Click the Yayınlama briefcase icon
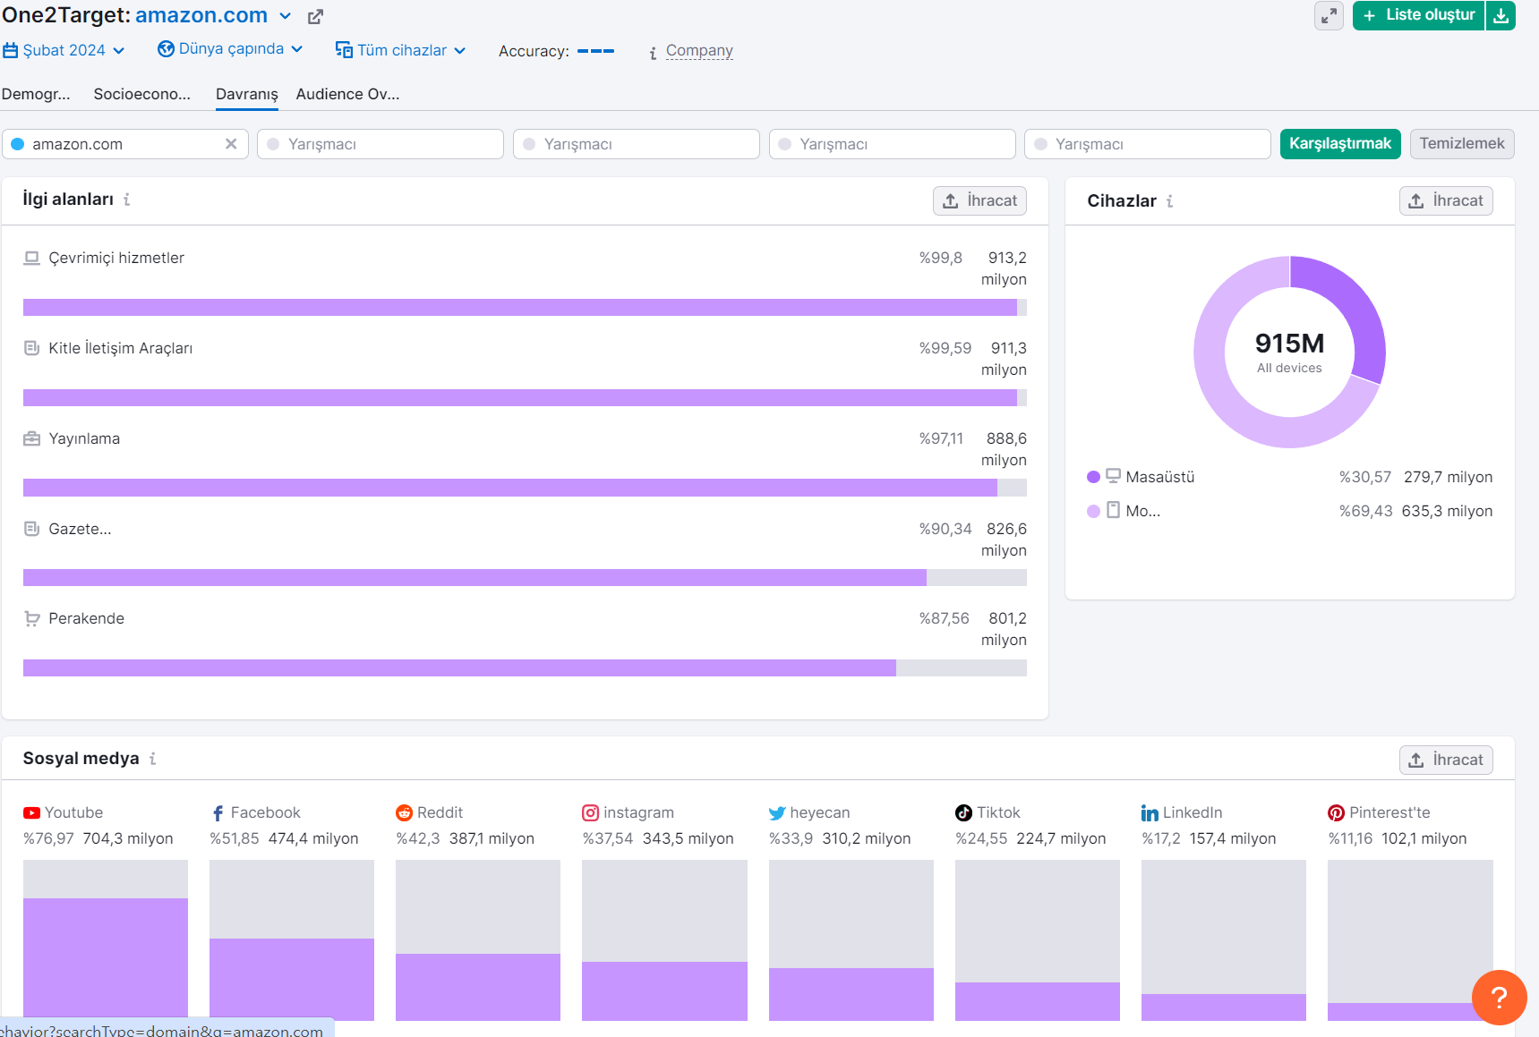 click(32, 438)
